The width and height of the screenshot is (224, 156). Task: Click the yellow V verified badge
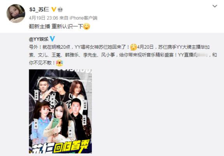pyautogui.click(x=54, y=9)
